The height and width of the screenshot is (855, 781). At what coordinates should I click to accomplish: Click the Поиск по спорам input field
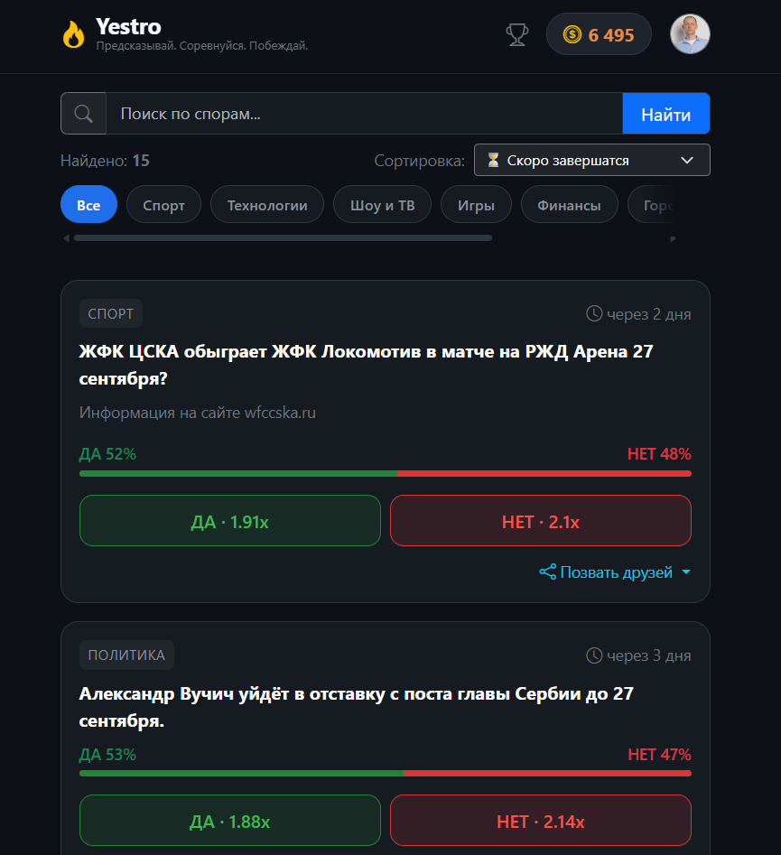tap(364, 114)
